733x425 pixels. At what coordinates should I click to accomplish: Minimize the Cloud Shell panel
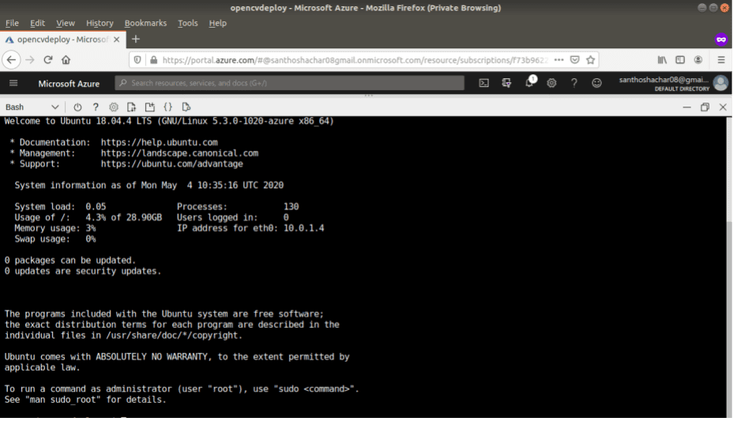pos(686,107)
